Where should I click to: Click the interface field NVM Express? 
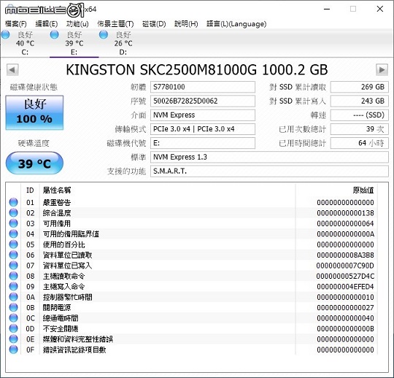click(x=203, y=115)
